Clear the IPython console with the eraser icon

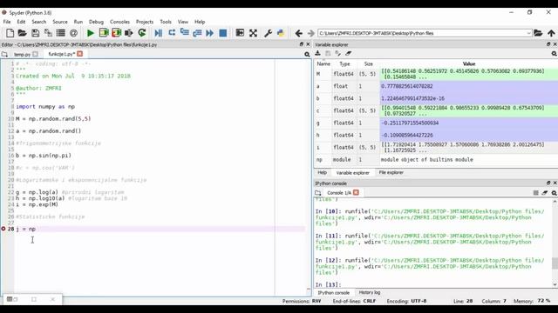[545, 193]
